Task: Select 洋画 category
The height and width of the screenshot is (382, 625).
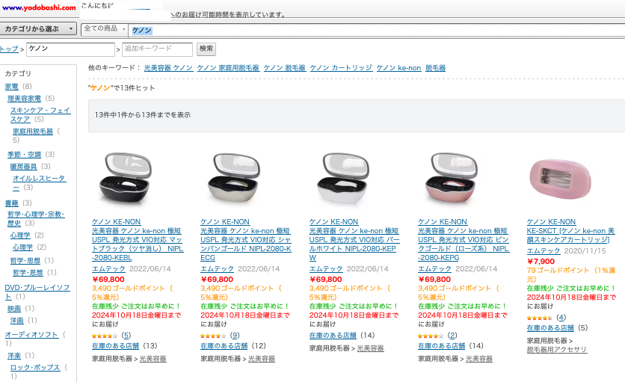Action: click(x=16, y=321)
